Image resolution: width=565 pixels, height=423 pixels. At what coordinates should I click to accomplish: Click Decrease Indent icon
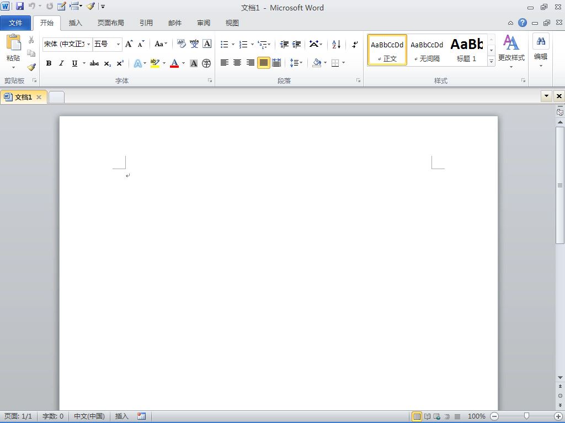284,44
